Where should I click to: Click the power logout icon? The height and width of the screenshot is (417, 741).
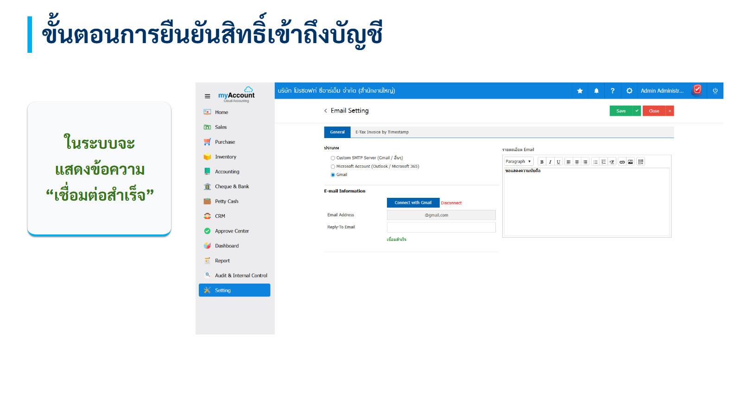(715, 91)
